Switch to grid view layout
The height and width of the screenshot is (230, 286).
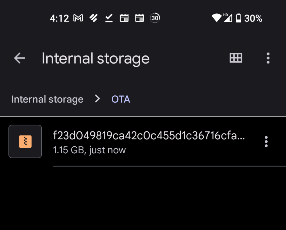coord(236,58)
